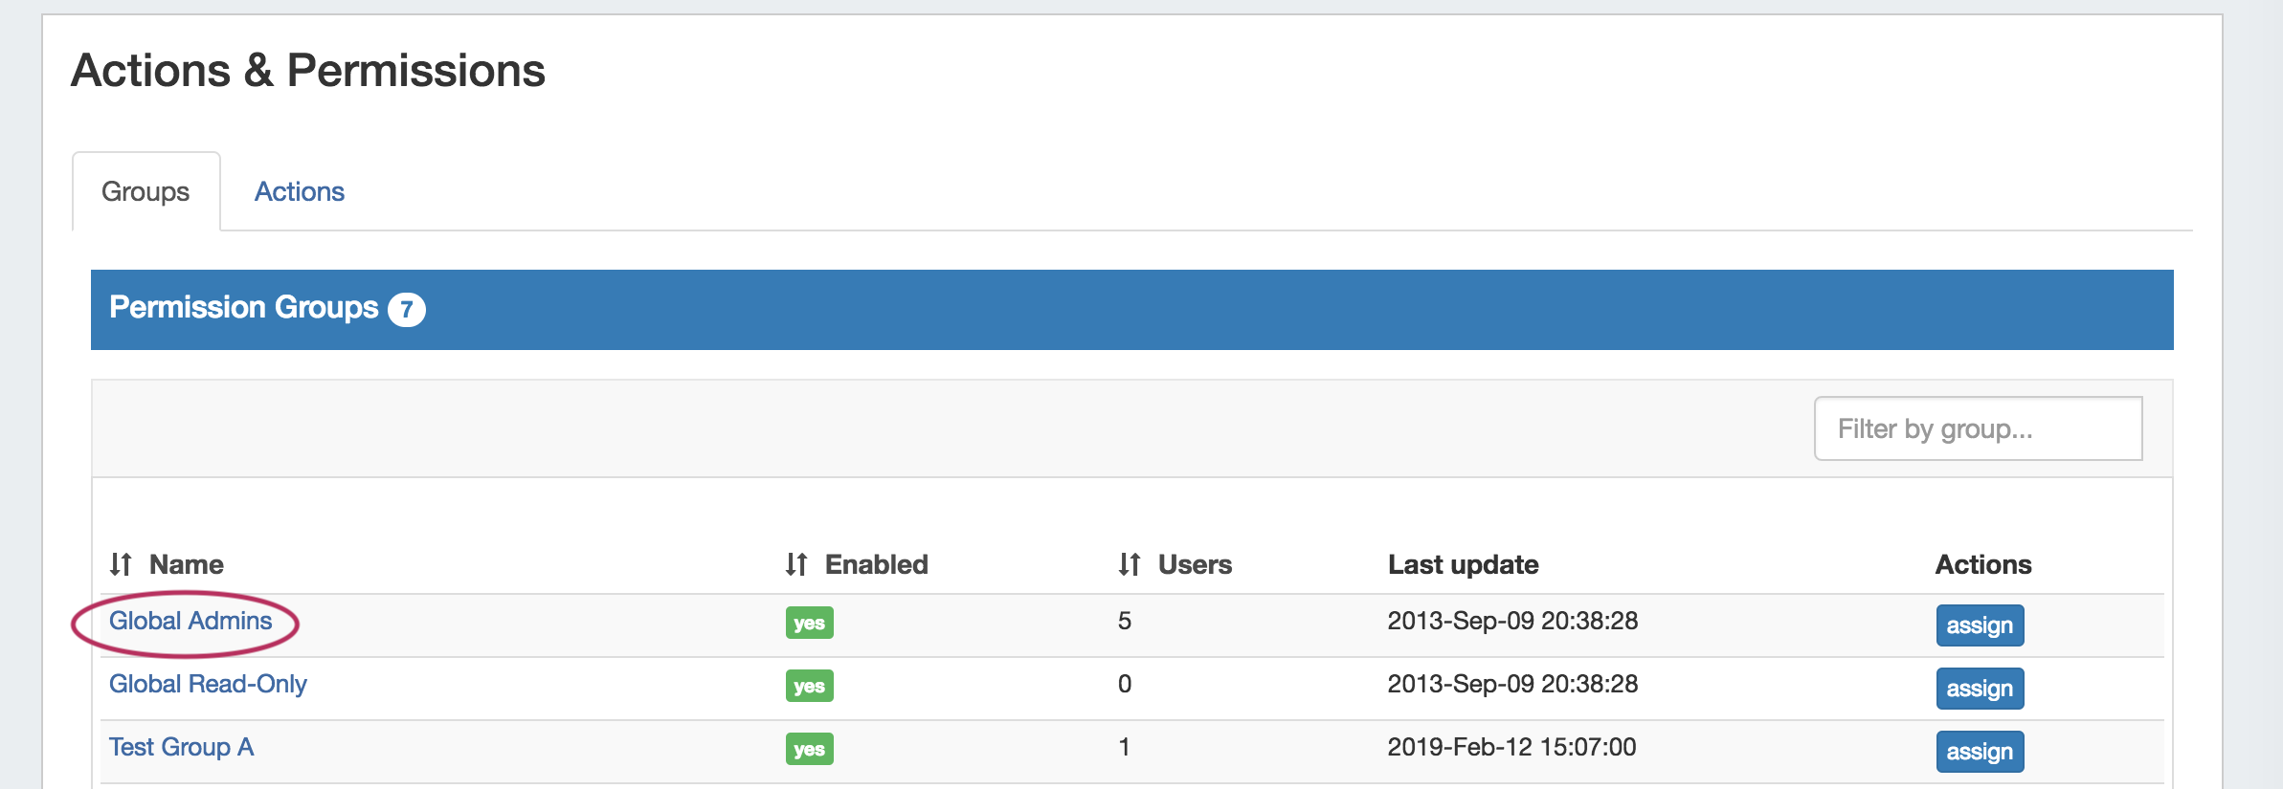Focus the Filter by group search field

click(1978, 428)
